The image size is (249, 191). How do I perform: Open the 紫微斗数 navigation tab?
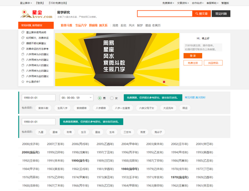[x=66, y=25]
